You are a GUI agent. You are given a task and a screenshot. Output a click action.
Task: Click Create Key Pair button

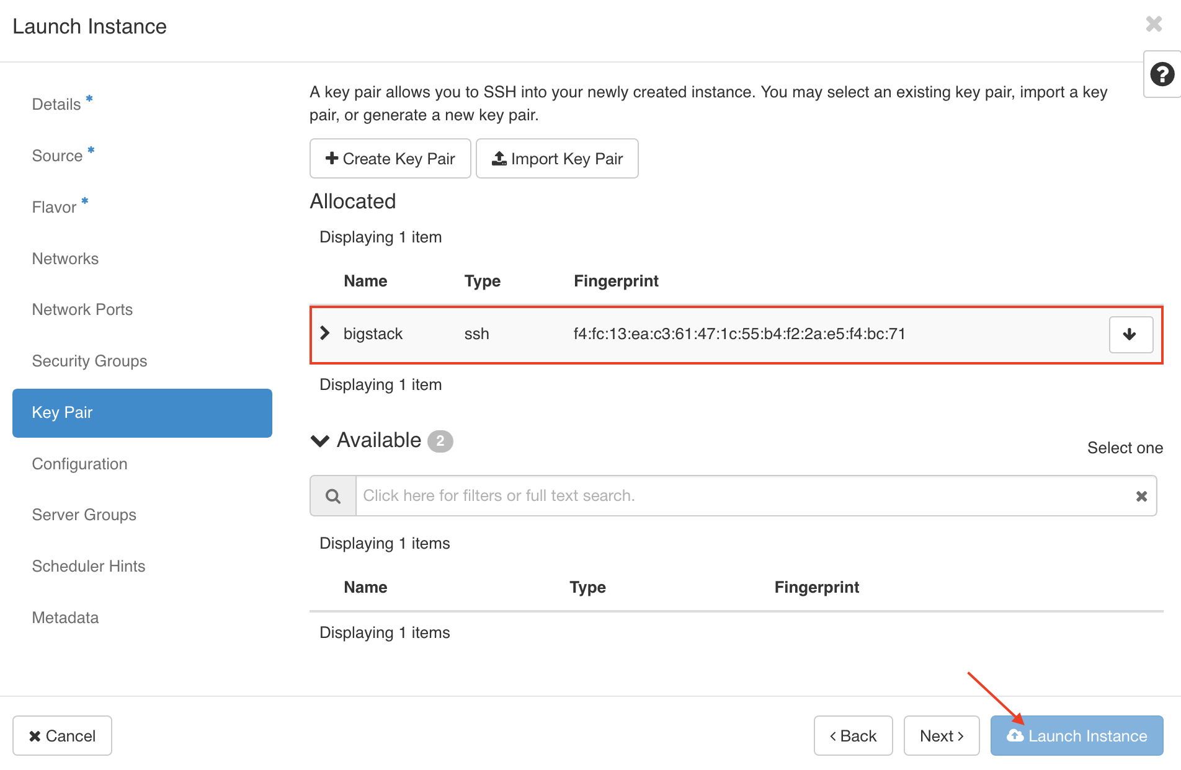click(x=390, y=159)
